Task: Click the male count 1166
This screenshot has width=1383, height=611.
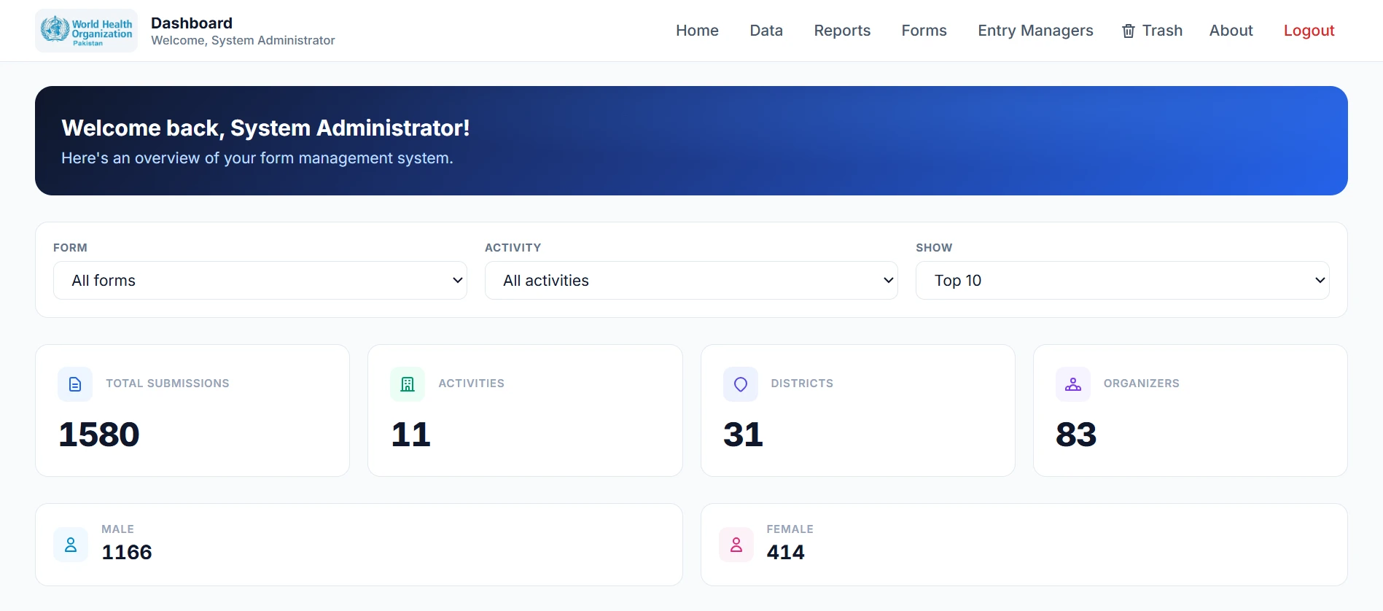Action: (127, 552)
